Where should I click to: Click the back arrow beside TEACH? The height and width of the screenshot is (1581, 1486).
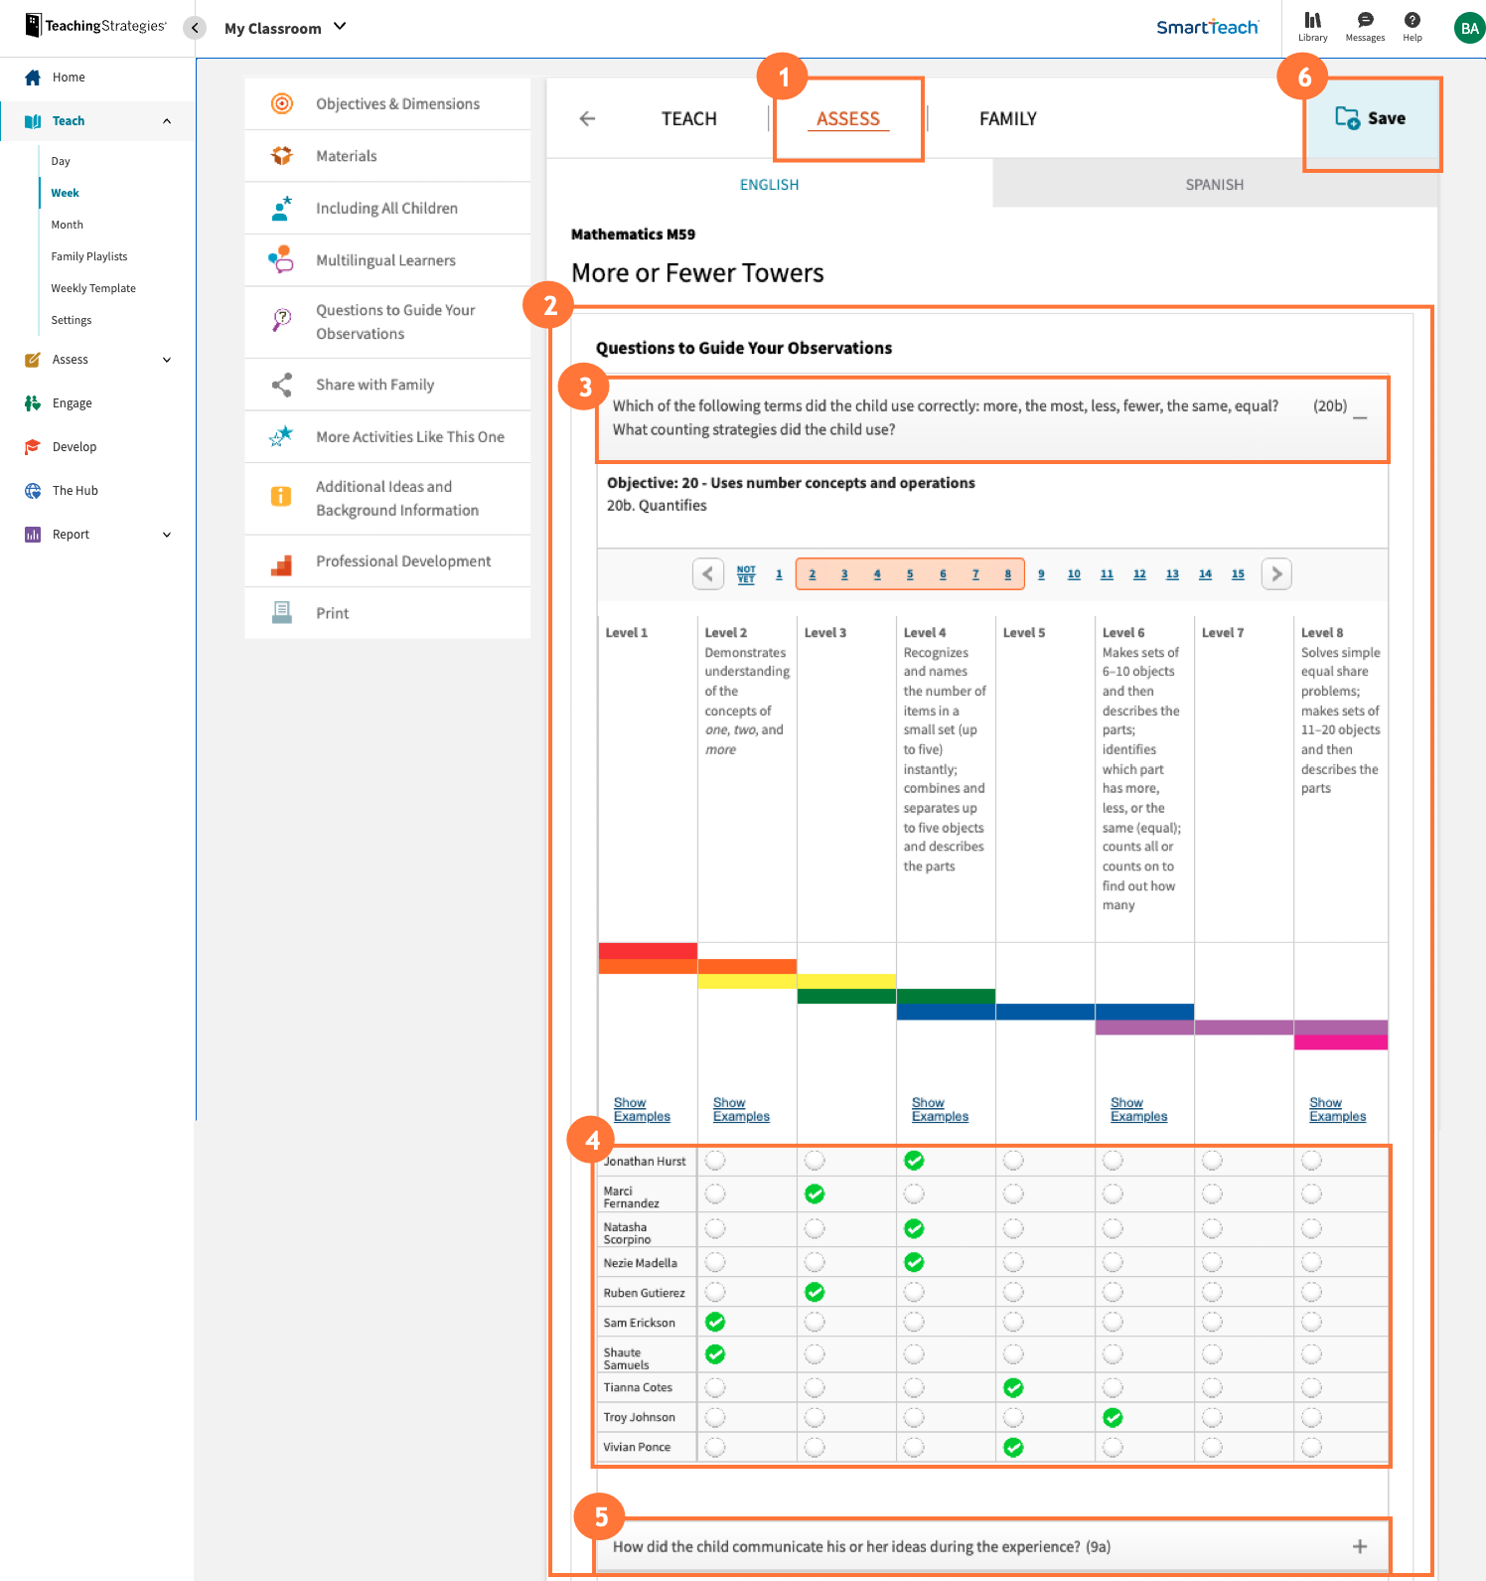[587, 119]
